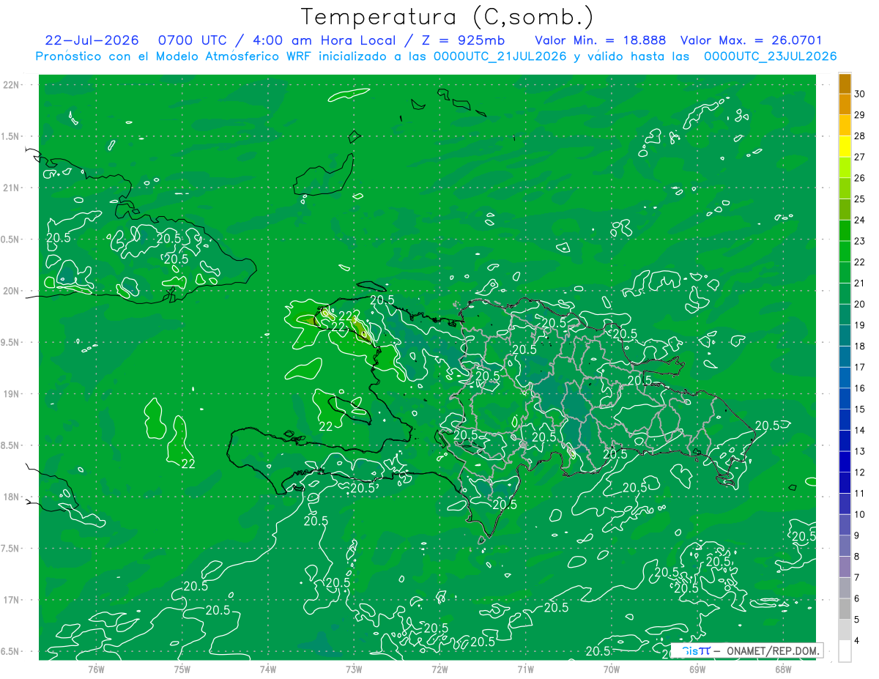Screen dimensions: 879x679
Task: Click the 'Temperatura (C,somb.)' map title
Action: [447, 16]
